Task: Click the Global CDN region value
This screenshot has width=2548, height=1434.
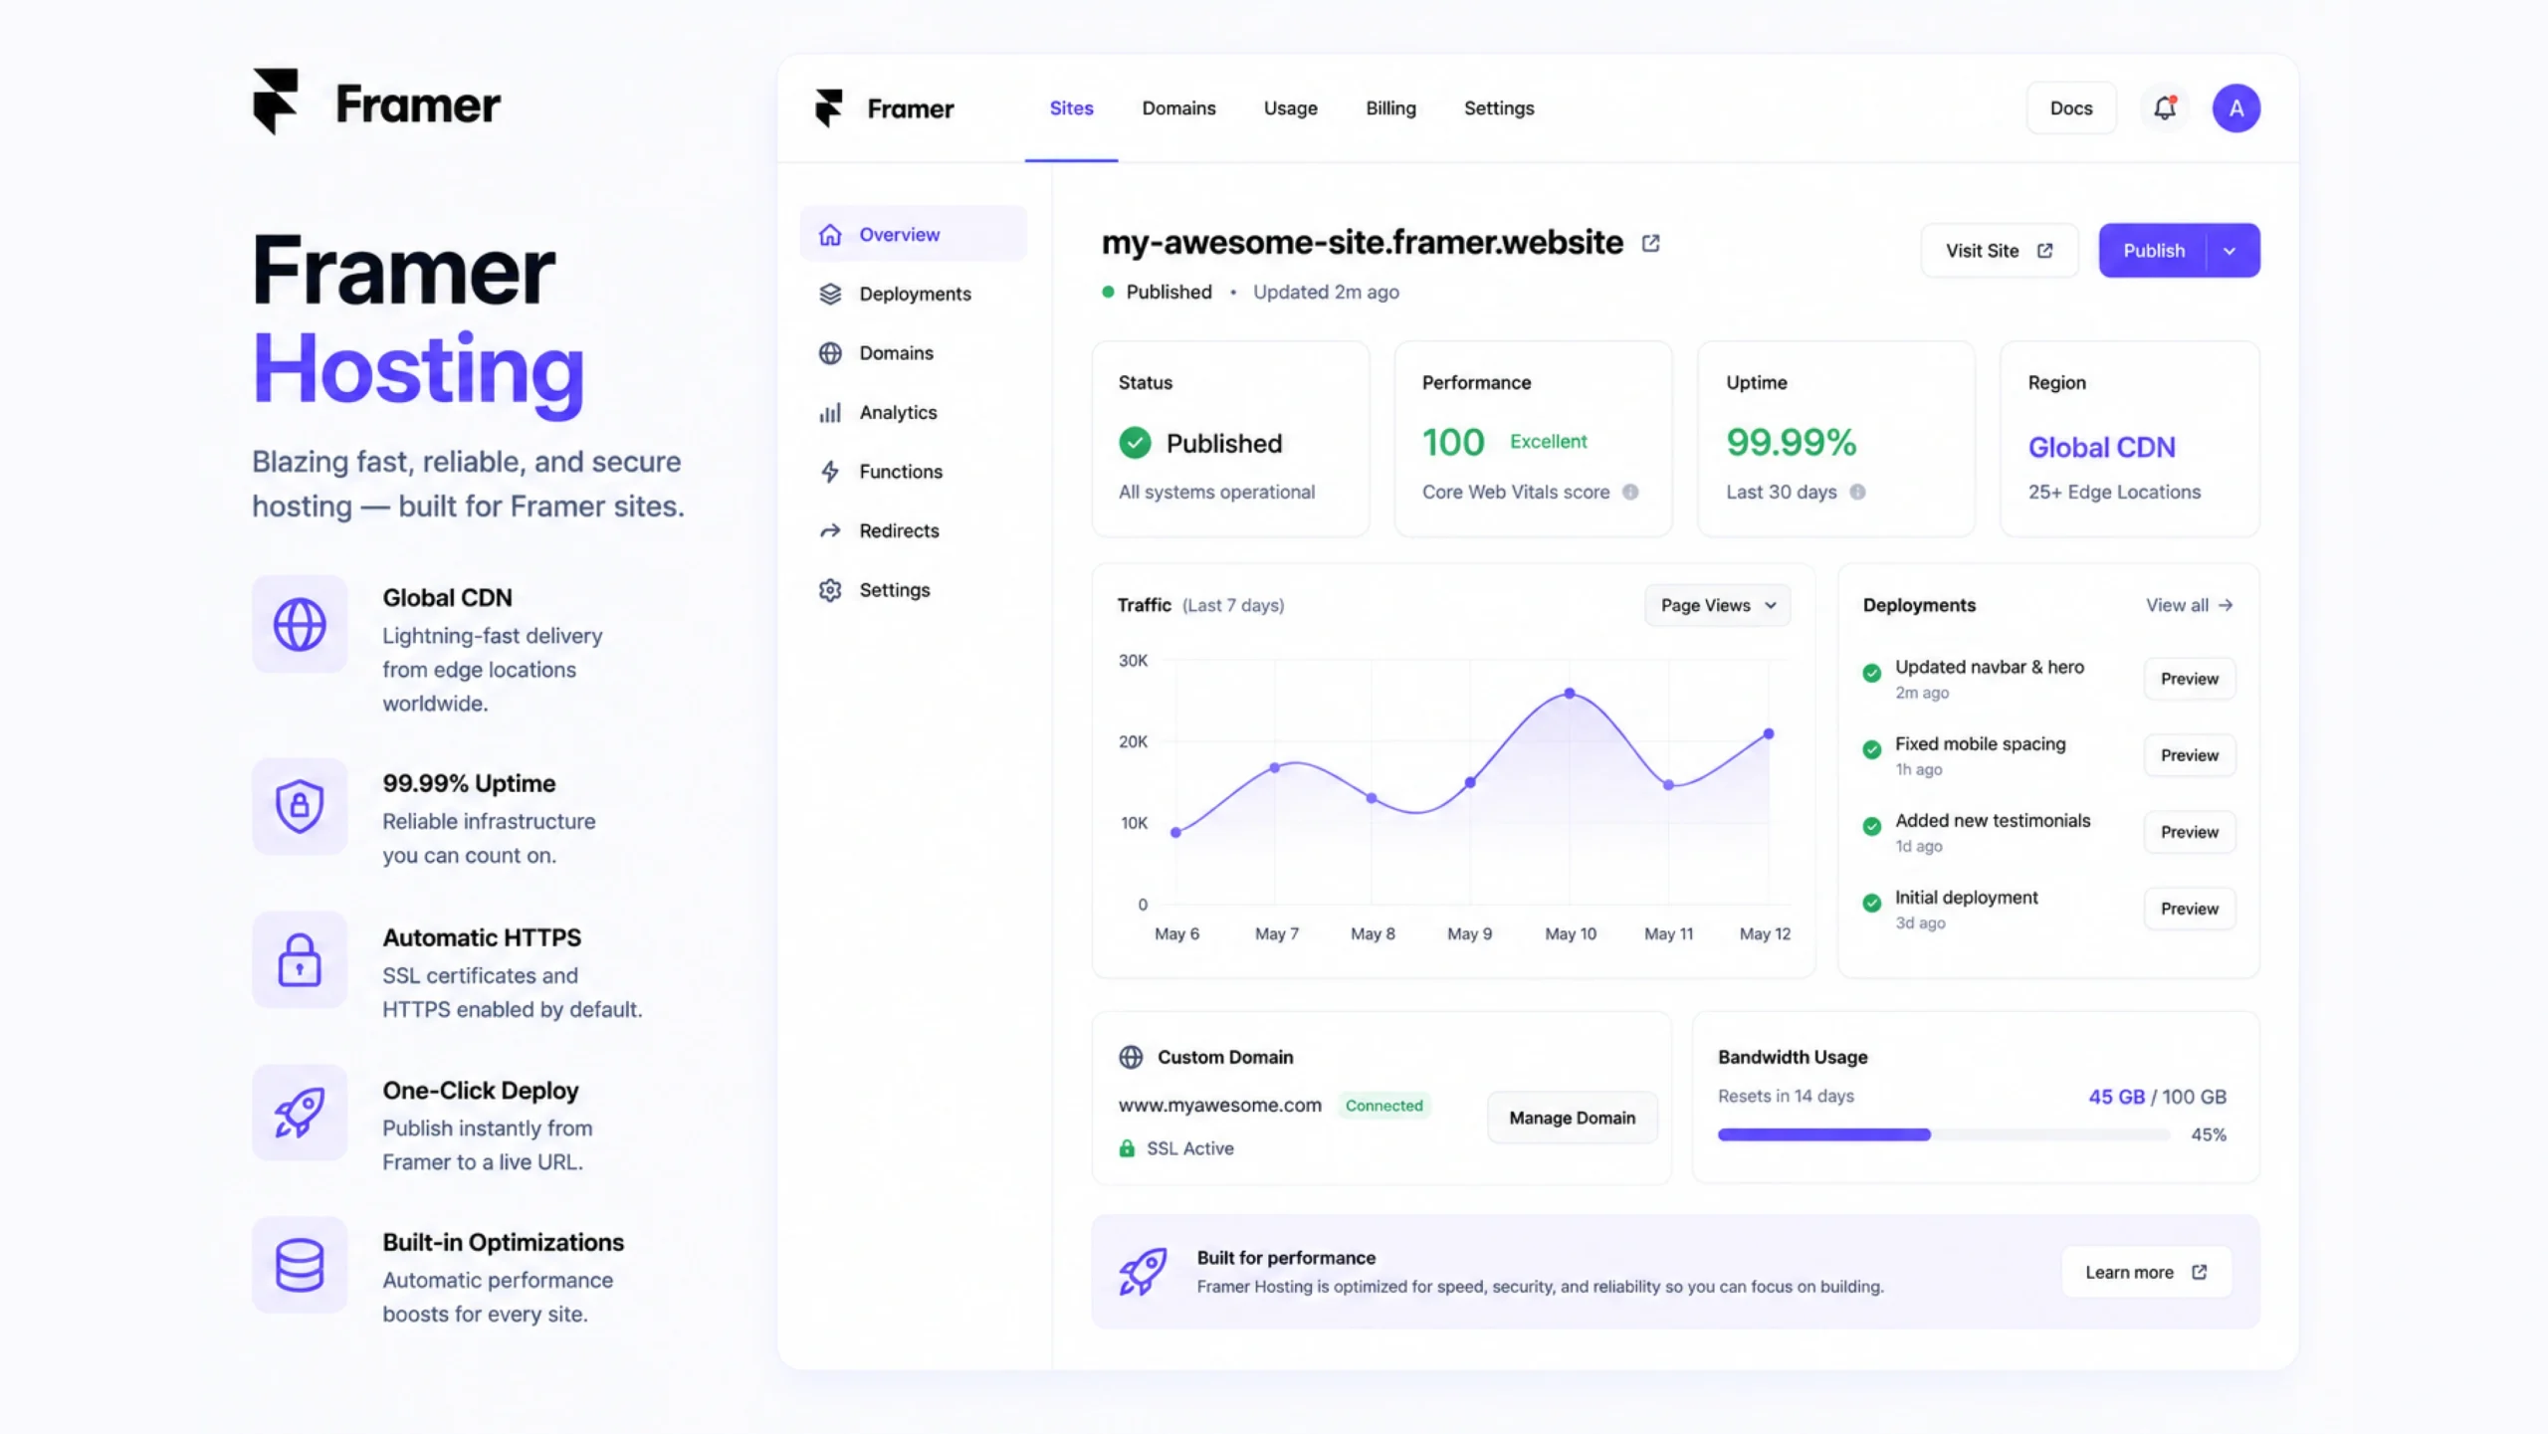Action: [2101, 448]
